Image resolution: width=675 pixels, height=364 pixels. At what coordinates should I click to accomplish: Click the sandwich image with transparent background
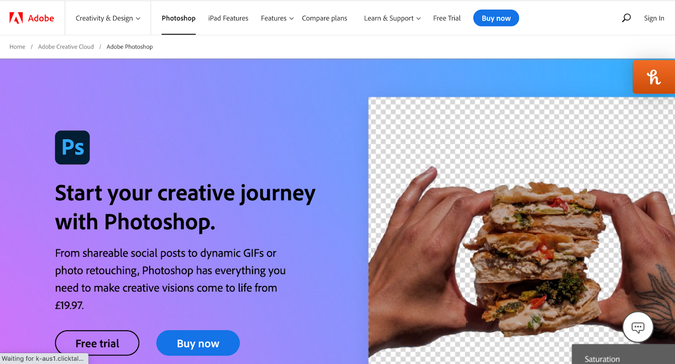tap(521, 230)
